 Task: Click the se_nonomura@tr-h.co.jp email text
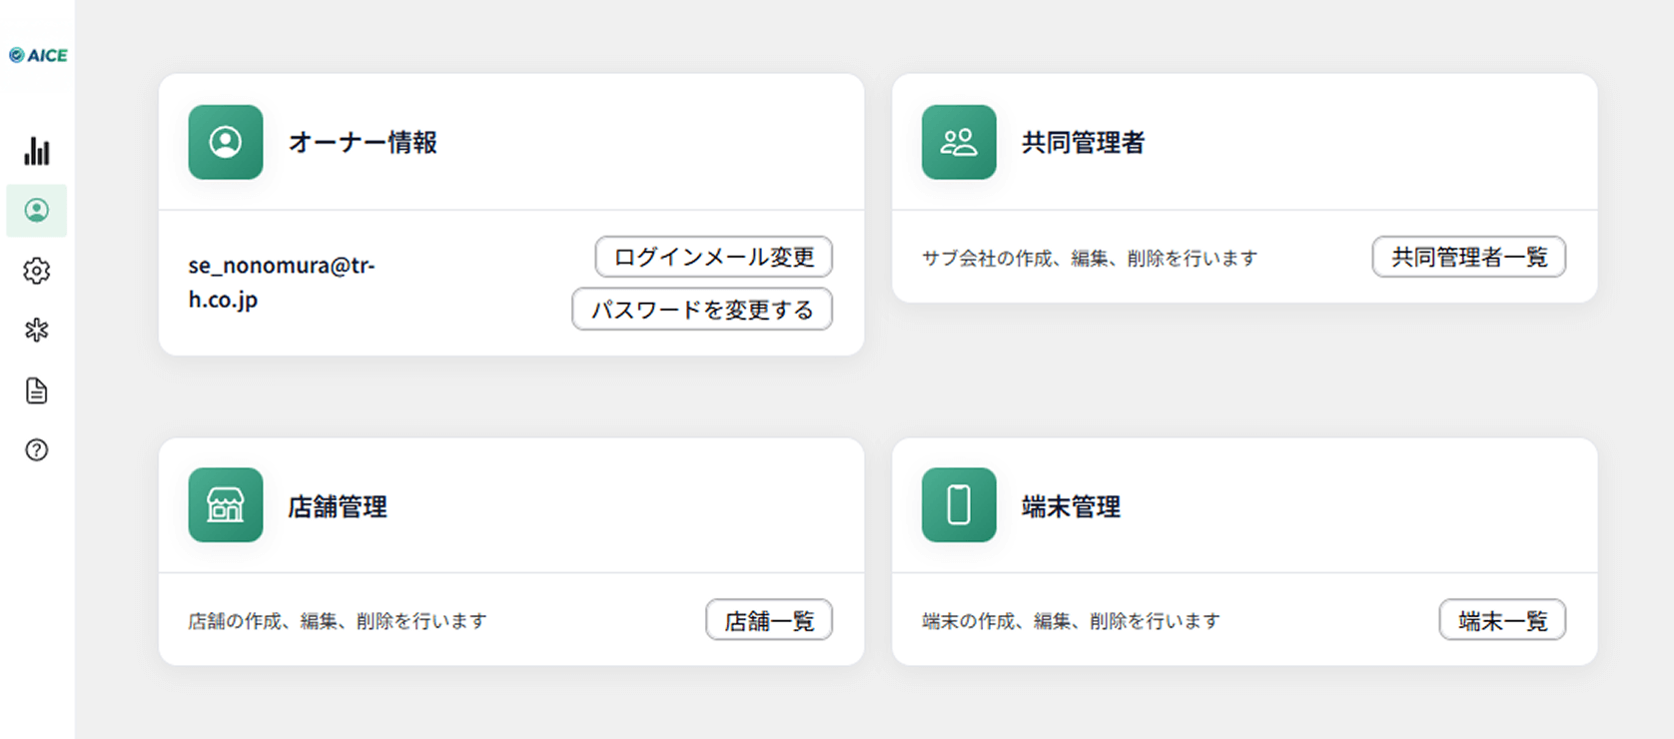coord(282,282)
